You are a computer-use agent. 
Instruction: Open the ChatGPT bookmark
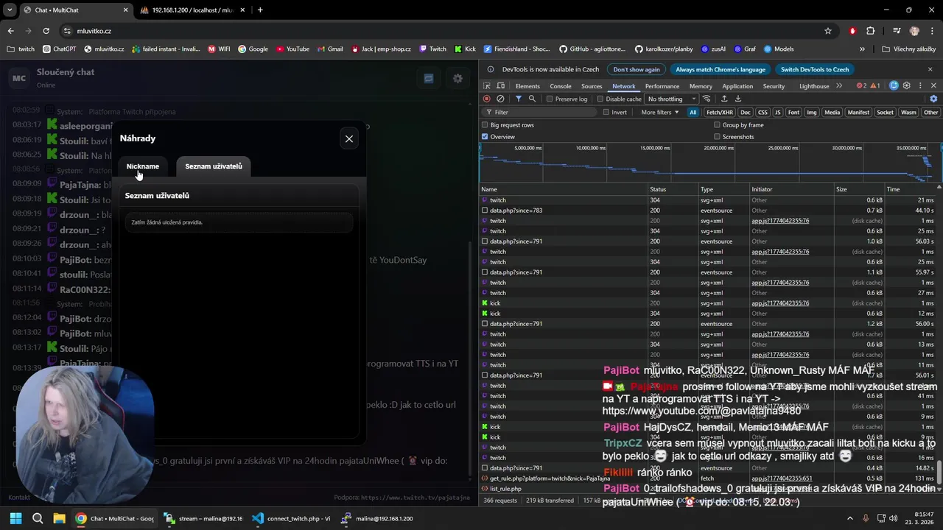click(59, 49)
